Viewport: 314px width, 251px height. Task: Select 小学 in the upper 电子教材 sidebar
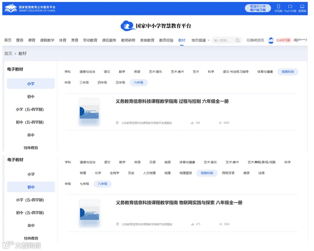coord(31,84)
